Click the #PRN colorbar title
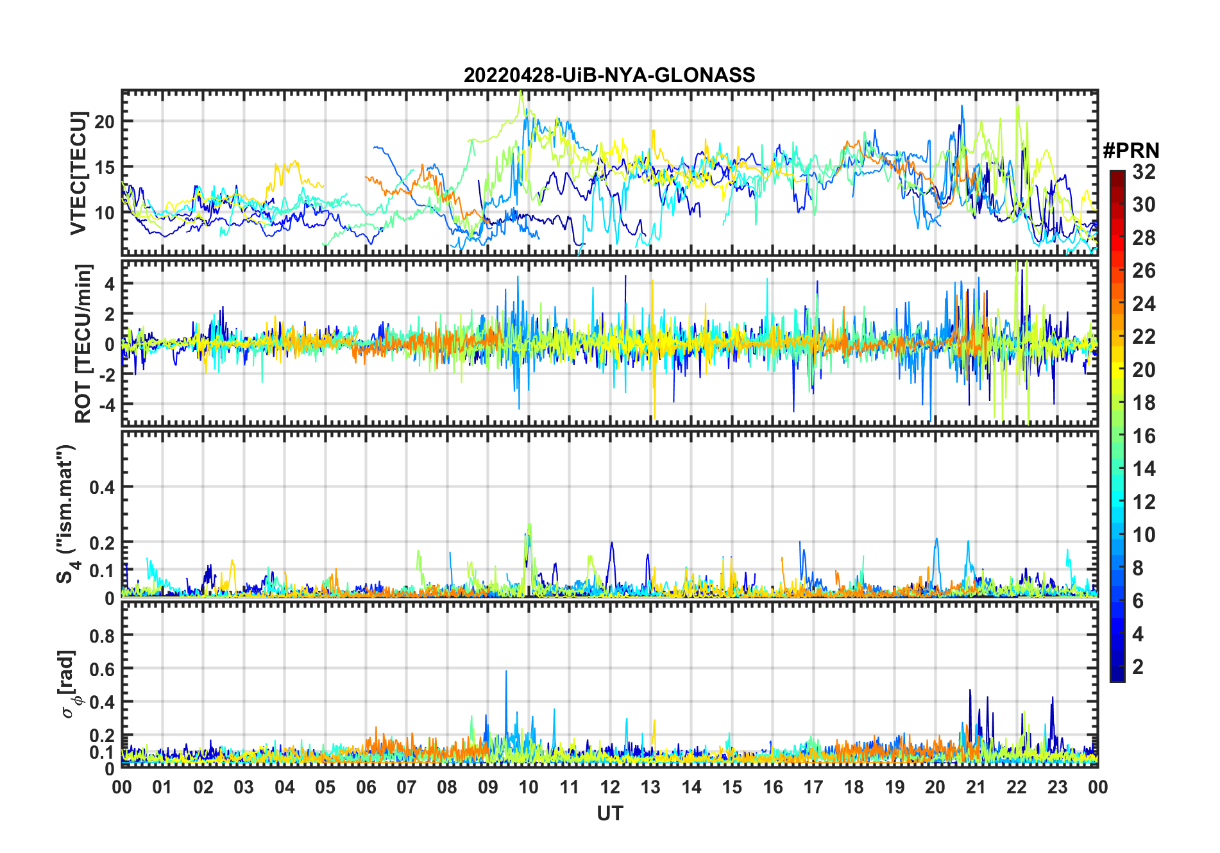Viewport: 1220px width, 853px height. point(1131,151)
